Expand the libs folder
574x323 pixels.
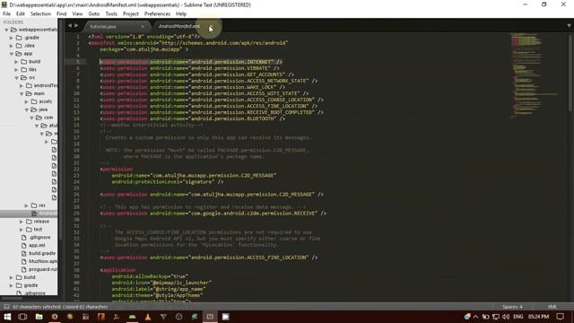tap(16, 70)
